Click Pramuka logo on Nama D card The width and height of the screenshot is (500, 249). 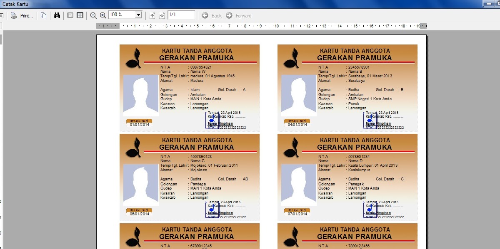(292, 148)
